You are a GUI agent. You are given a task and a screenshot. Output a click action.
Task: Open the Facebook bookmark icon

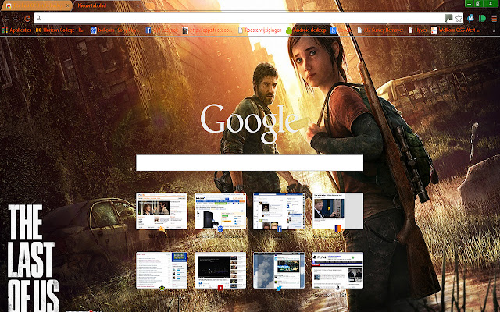(148, 30)
